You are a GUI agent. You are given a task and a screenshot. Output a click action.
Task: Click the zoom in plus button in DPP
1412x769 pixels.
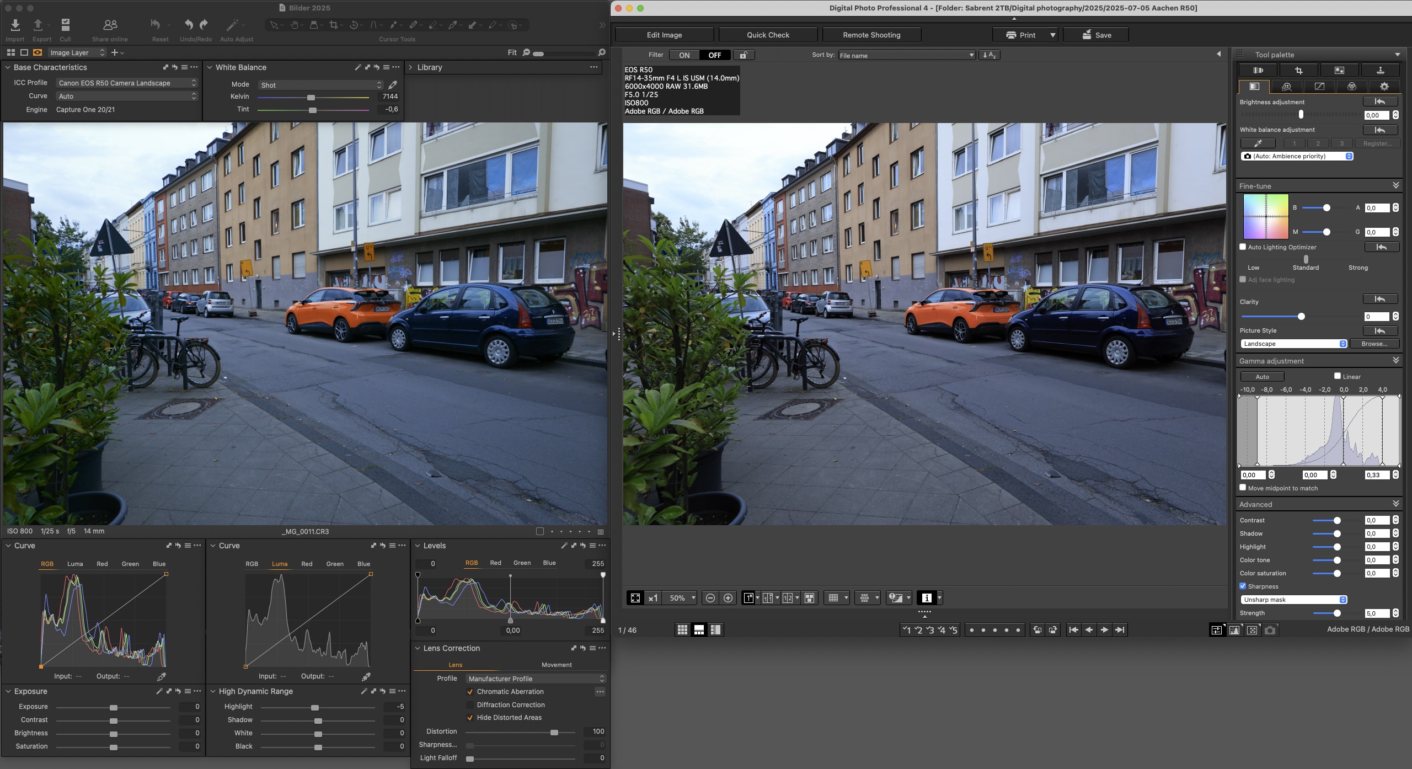[728, 598]
